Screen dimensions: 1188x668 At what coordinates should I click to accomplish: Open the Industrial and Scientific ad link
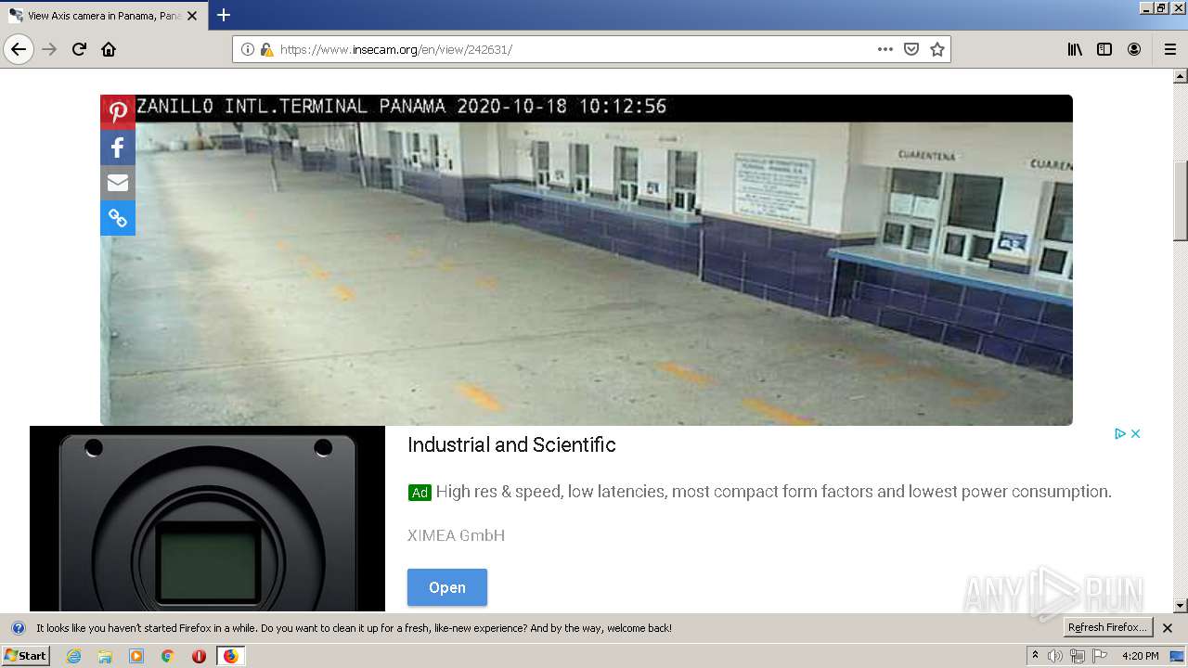(x=511, y=445)
